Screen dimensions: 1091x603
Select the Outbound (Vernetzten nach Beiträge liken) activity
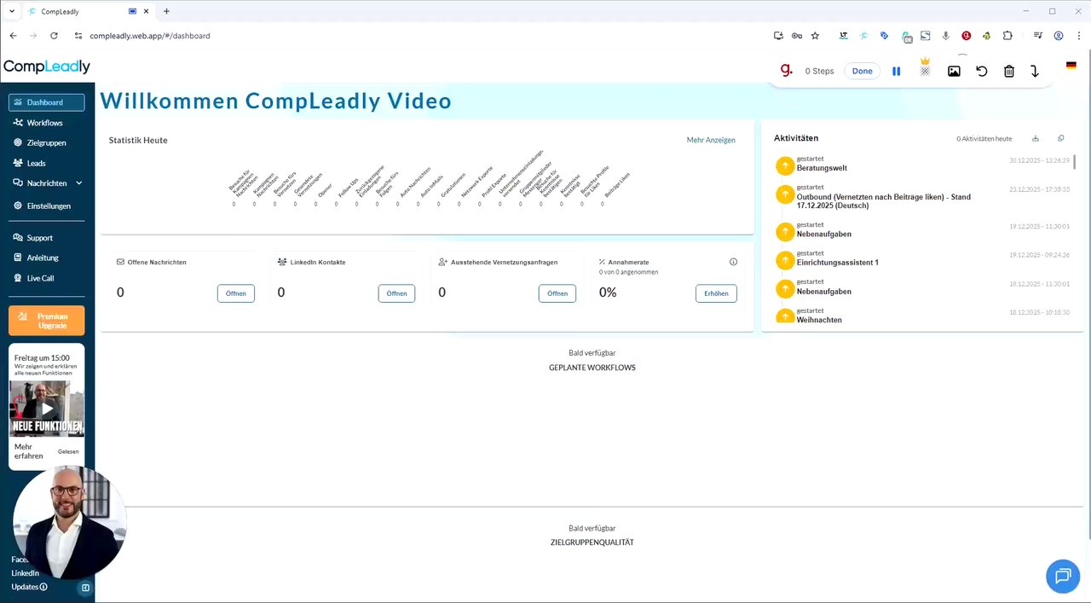884,201
